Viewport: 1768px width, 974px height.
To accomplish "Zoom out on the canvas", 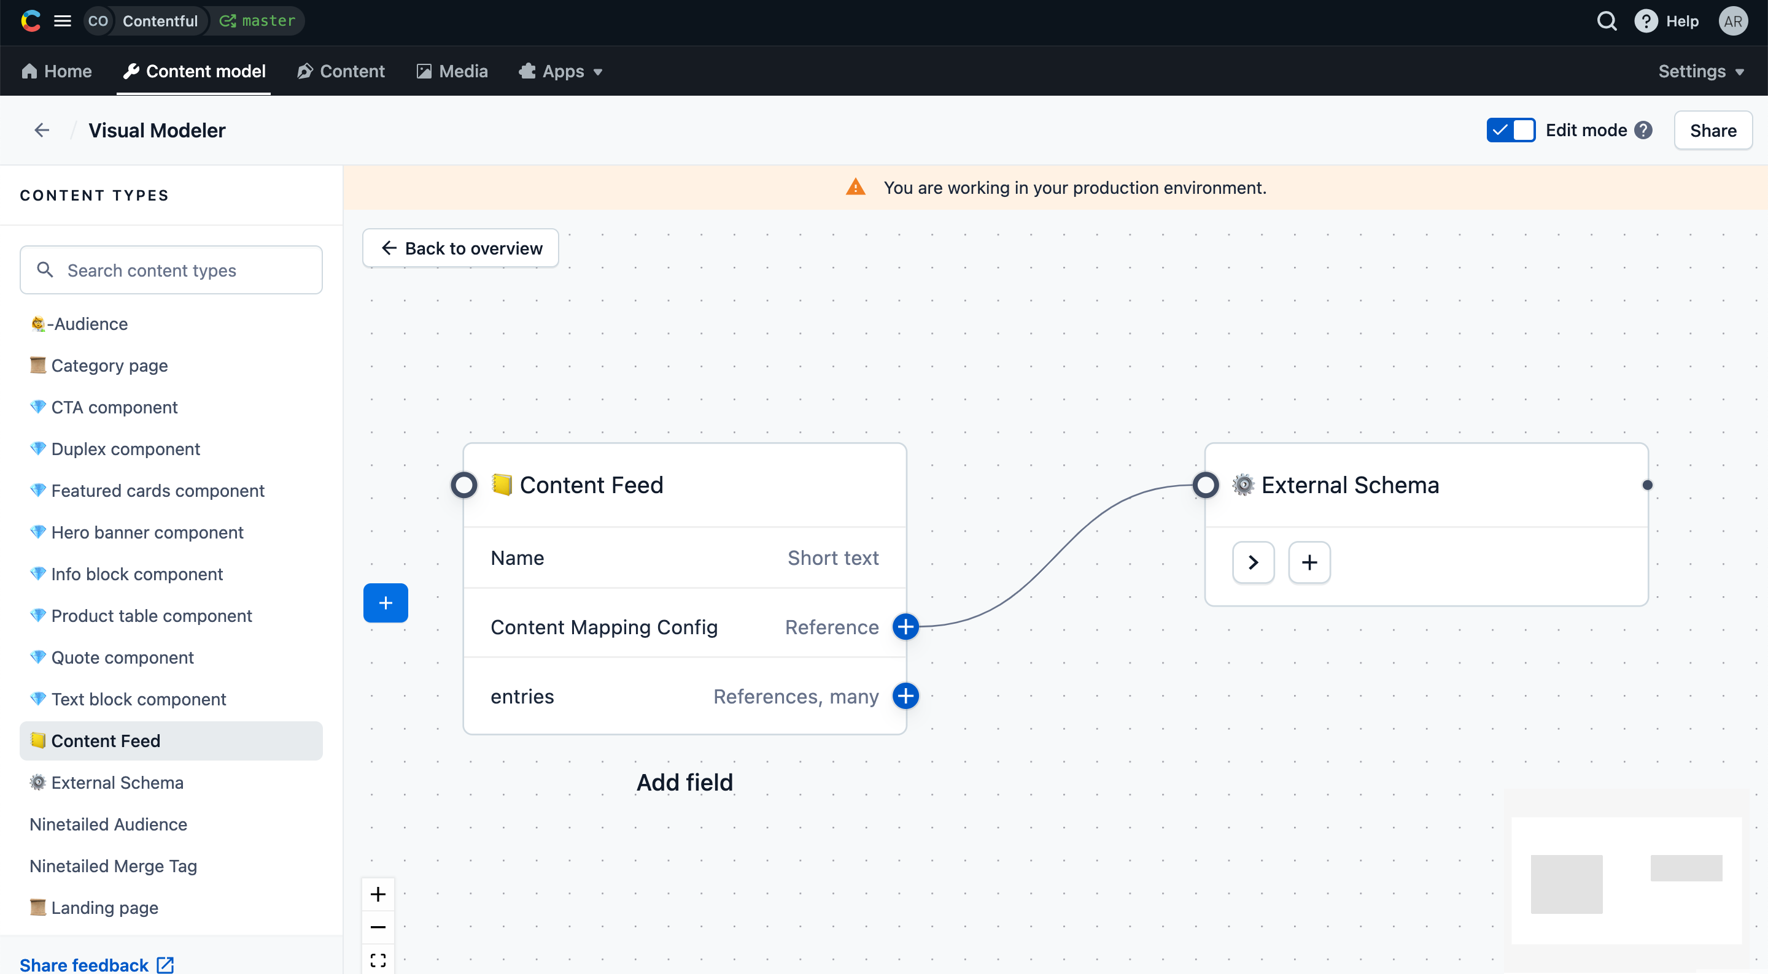I will (378, 927).
